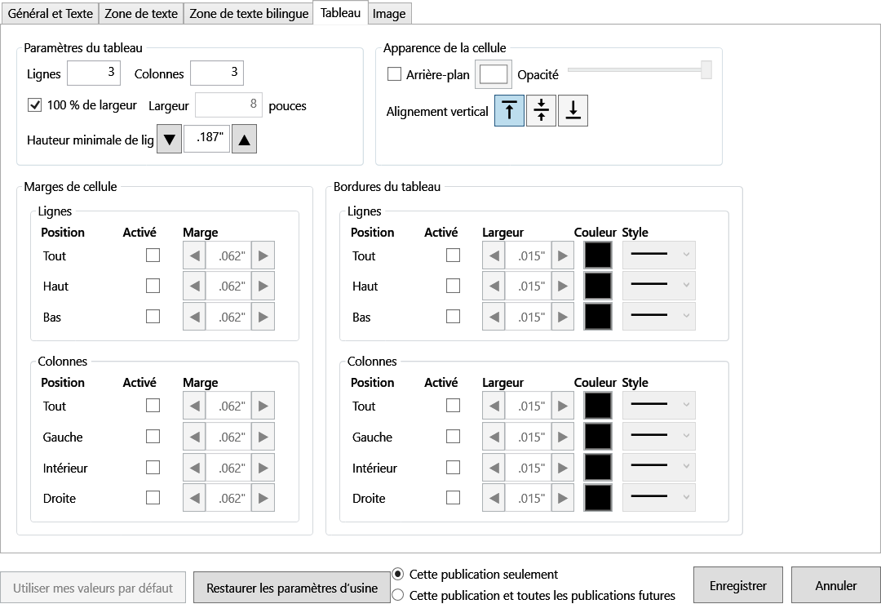The image size is (881, 604).
Task: Open the Zone de texte bilingue tab
Action: coord(249,14)
